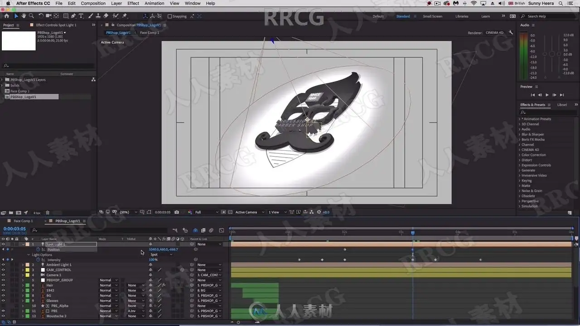Click the Spot Light 1 label color swatch

coord(27,244)
